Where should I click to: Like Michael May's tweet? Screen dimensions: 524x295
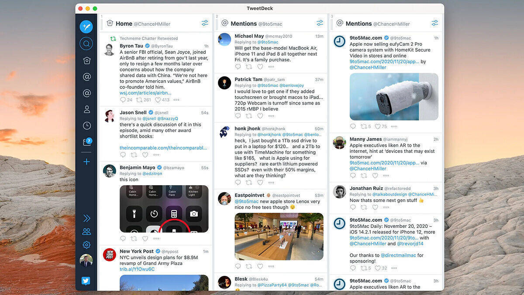click(x=260, y=67)
